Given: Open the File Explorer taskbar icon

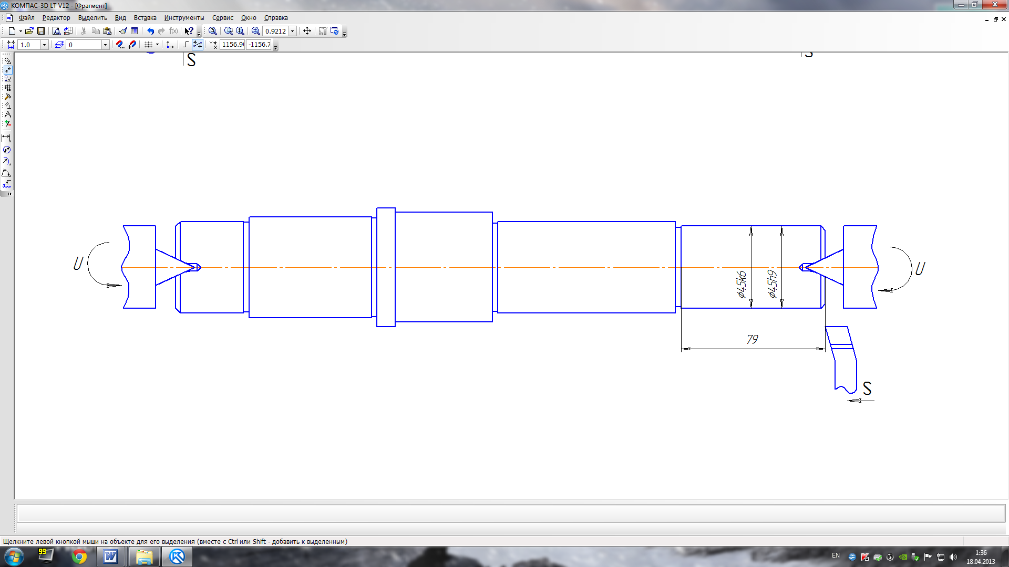Looking at the screenshot, I should pos(144,556).
